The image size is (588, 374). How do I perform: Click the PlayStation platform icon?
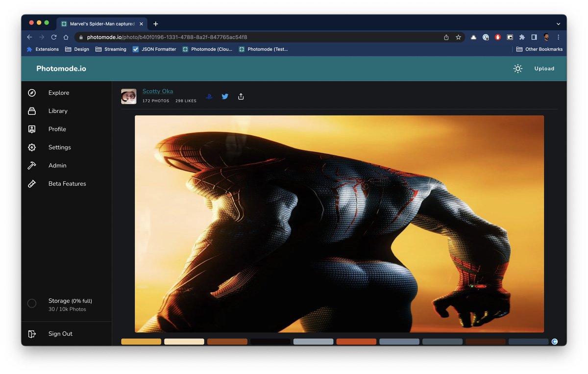pyautogui.click(x=209, y=97)
